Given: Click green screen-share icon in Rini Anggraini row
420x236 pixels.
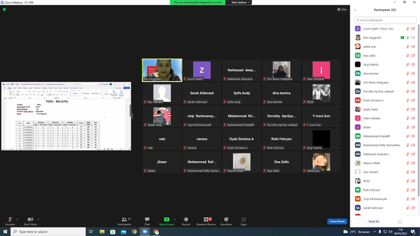Looking at the screenshot, I should 402,38.
